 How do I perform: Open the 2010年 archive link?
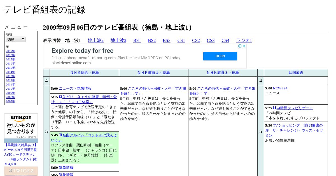point(10,89)
